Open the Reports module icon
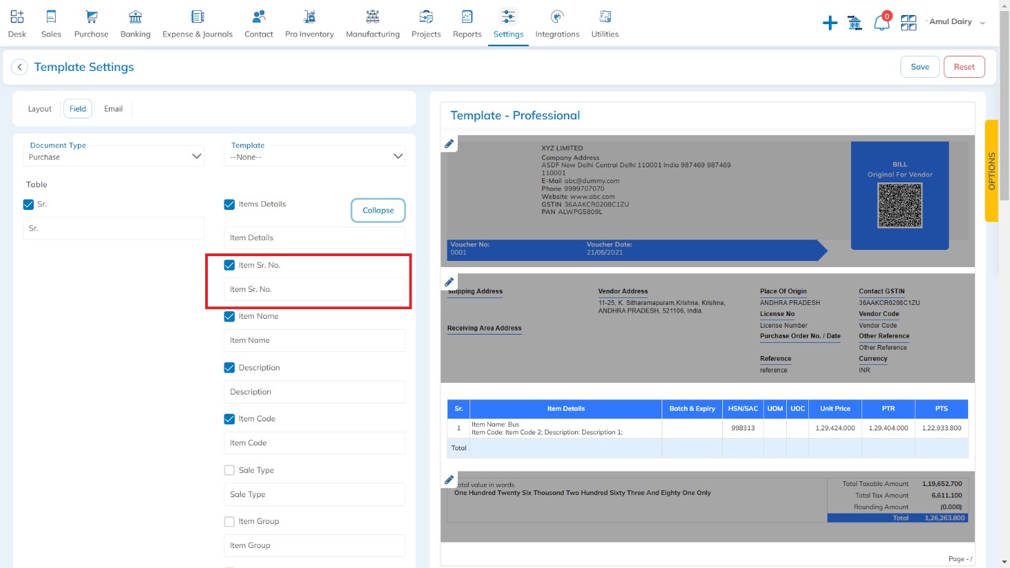 [467, 17]
